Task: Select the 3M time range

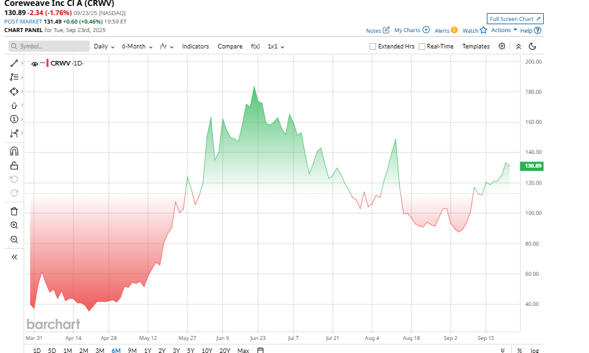Action: click(100, 350)
